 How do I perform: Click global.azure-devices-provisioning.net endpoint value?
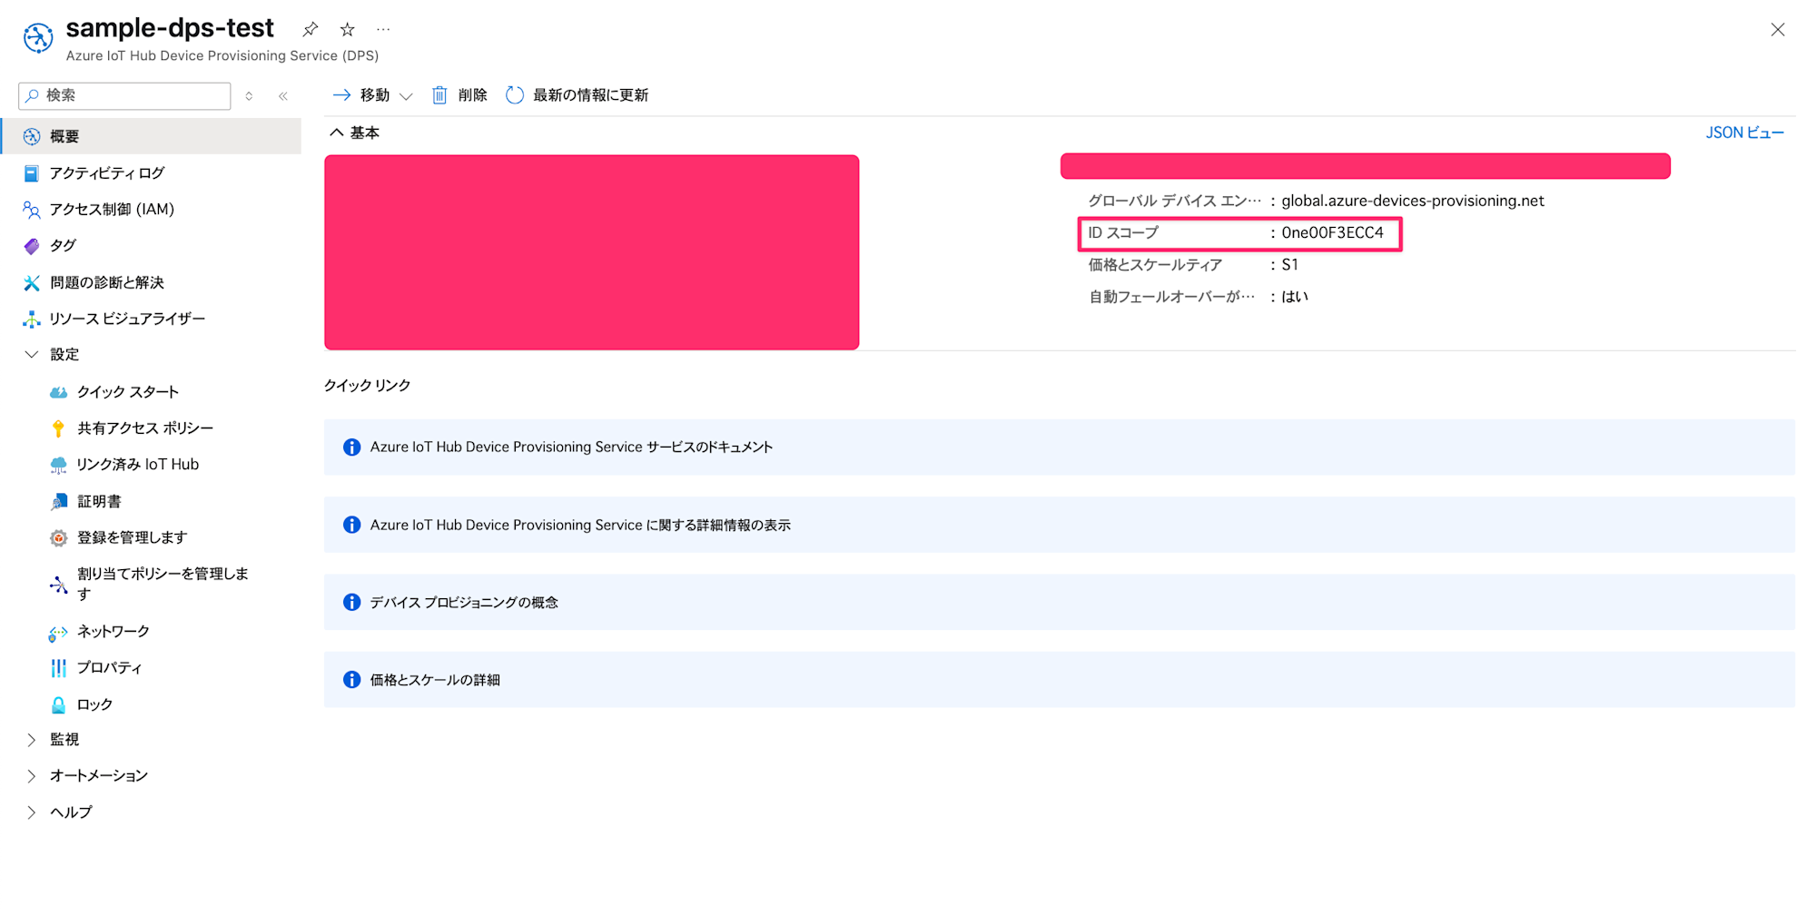1412,201
